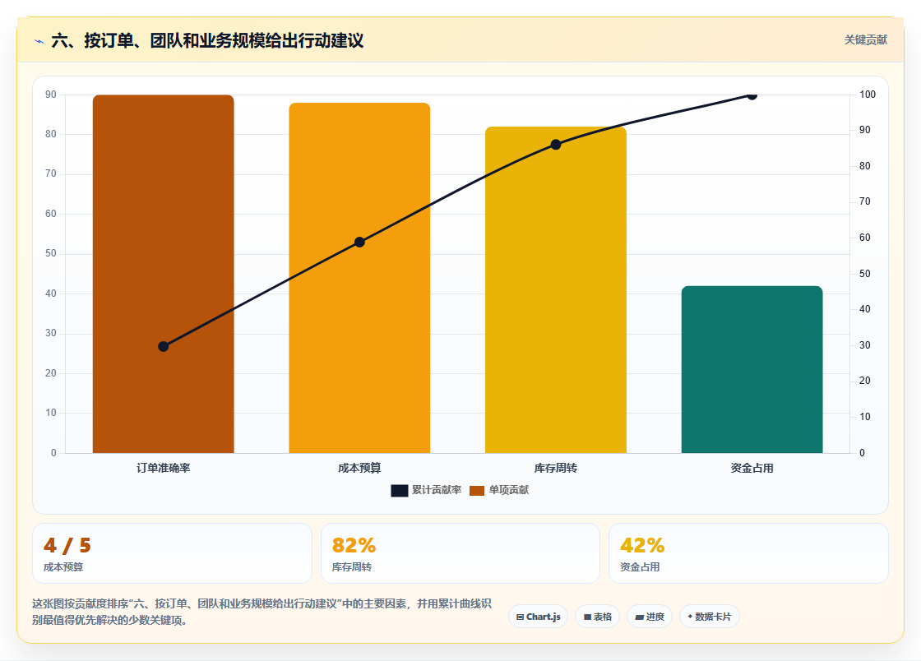
Task: Click the 42% value text
Action: pyautogui.click(x=642, y=545)
